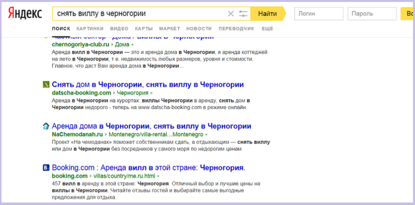
Task: Click the Дома breadcrumb under chernogoriya-club.ru
Action: coord(122,44)
